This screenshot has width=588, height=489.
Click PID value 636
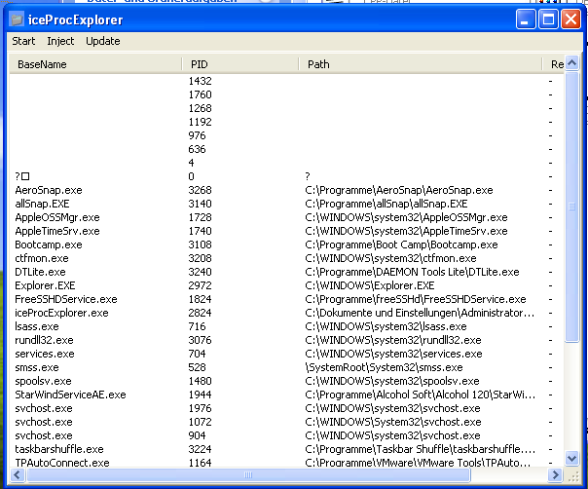click(x=197, y=149)
